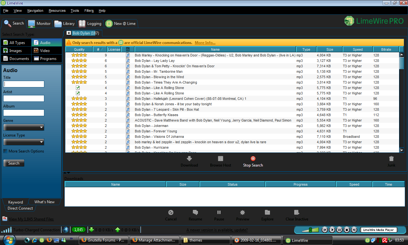Open View My 1,845 Shared Files link

pyautogui.click(x=31, y=219)
